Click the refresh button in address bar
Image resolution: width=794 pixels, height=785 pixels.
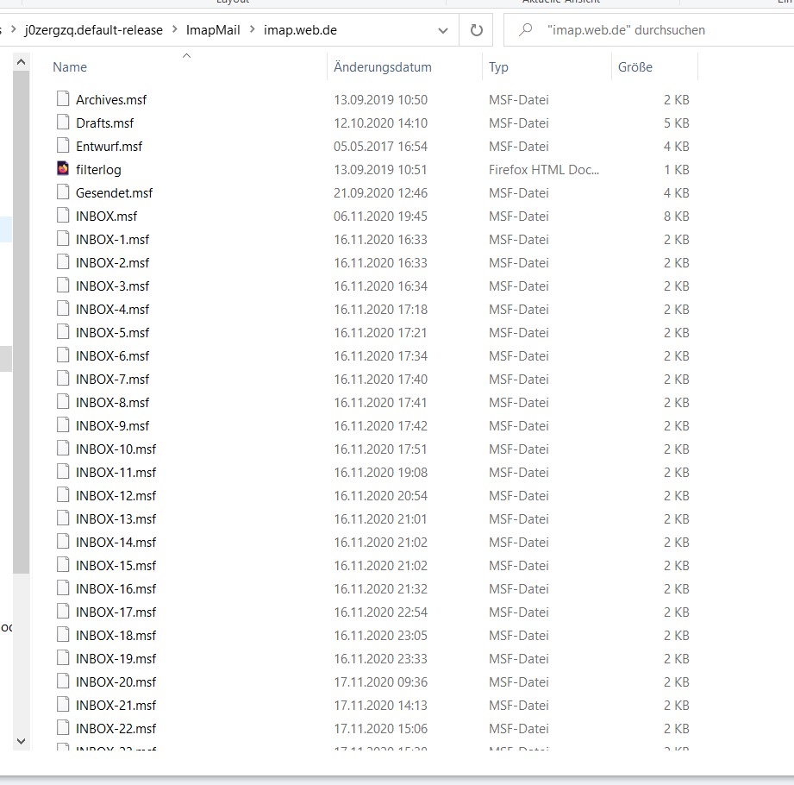(x=476, y=30)
